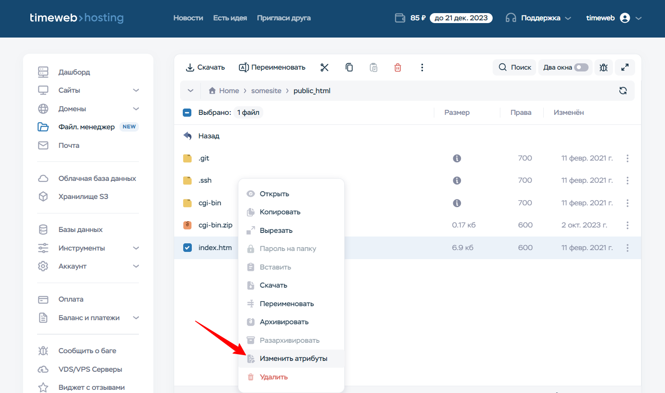Open the cgi-bin.zip archive file row
Viewport: 665px width, 393px height.
[215, 225]
